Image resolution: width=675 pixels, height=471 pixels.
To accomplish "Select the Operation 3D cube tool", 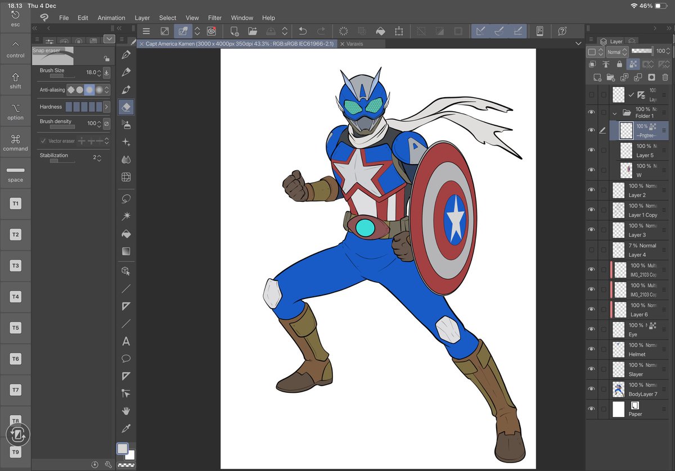I will pyautogui.click(x=126, y=271).
